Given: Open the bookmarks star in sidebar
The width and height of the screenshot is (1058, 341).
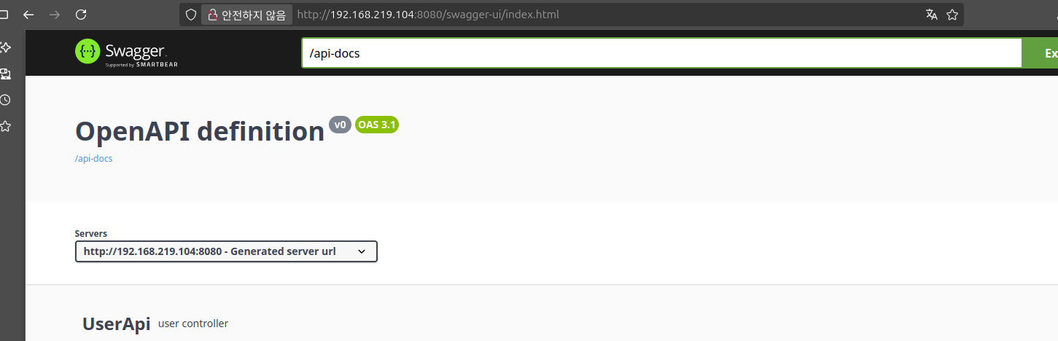Looking at the screenshot, I should (5, 126).
